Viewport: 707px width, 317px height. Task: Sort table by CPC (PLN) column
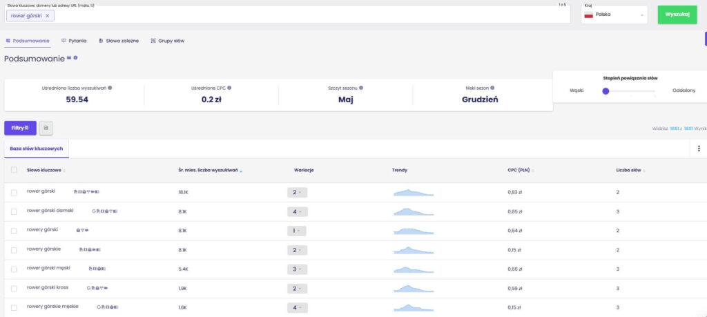coord(519,170)
